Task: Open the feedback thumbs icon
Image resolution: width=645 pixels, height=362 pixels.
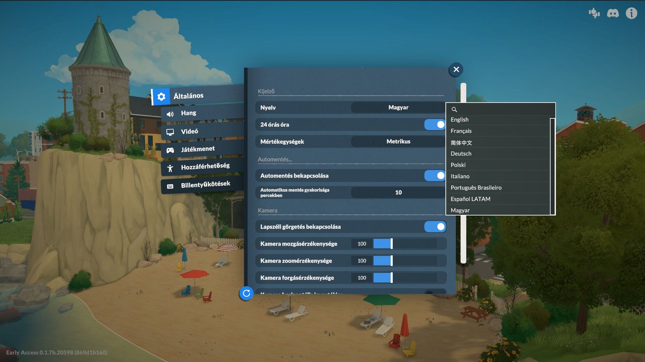Action: 594,13
